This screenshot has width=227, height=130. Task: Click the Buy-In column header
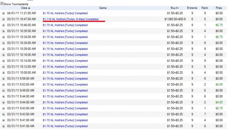pyautogui.click(x=174, y=8)
